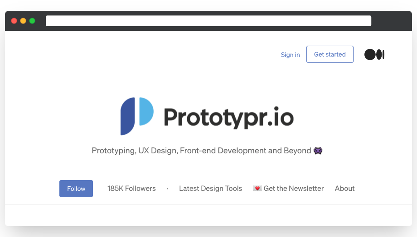Viewport: 417px width, 237px height.
Task: Click the Get started button
Action: click(x=330, y=54)
